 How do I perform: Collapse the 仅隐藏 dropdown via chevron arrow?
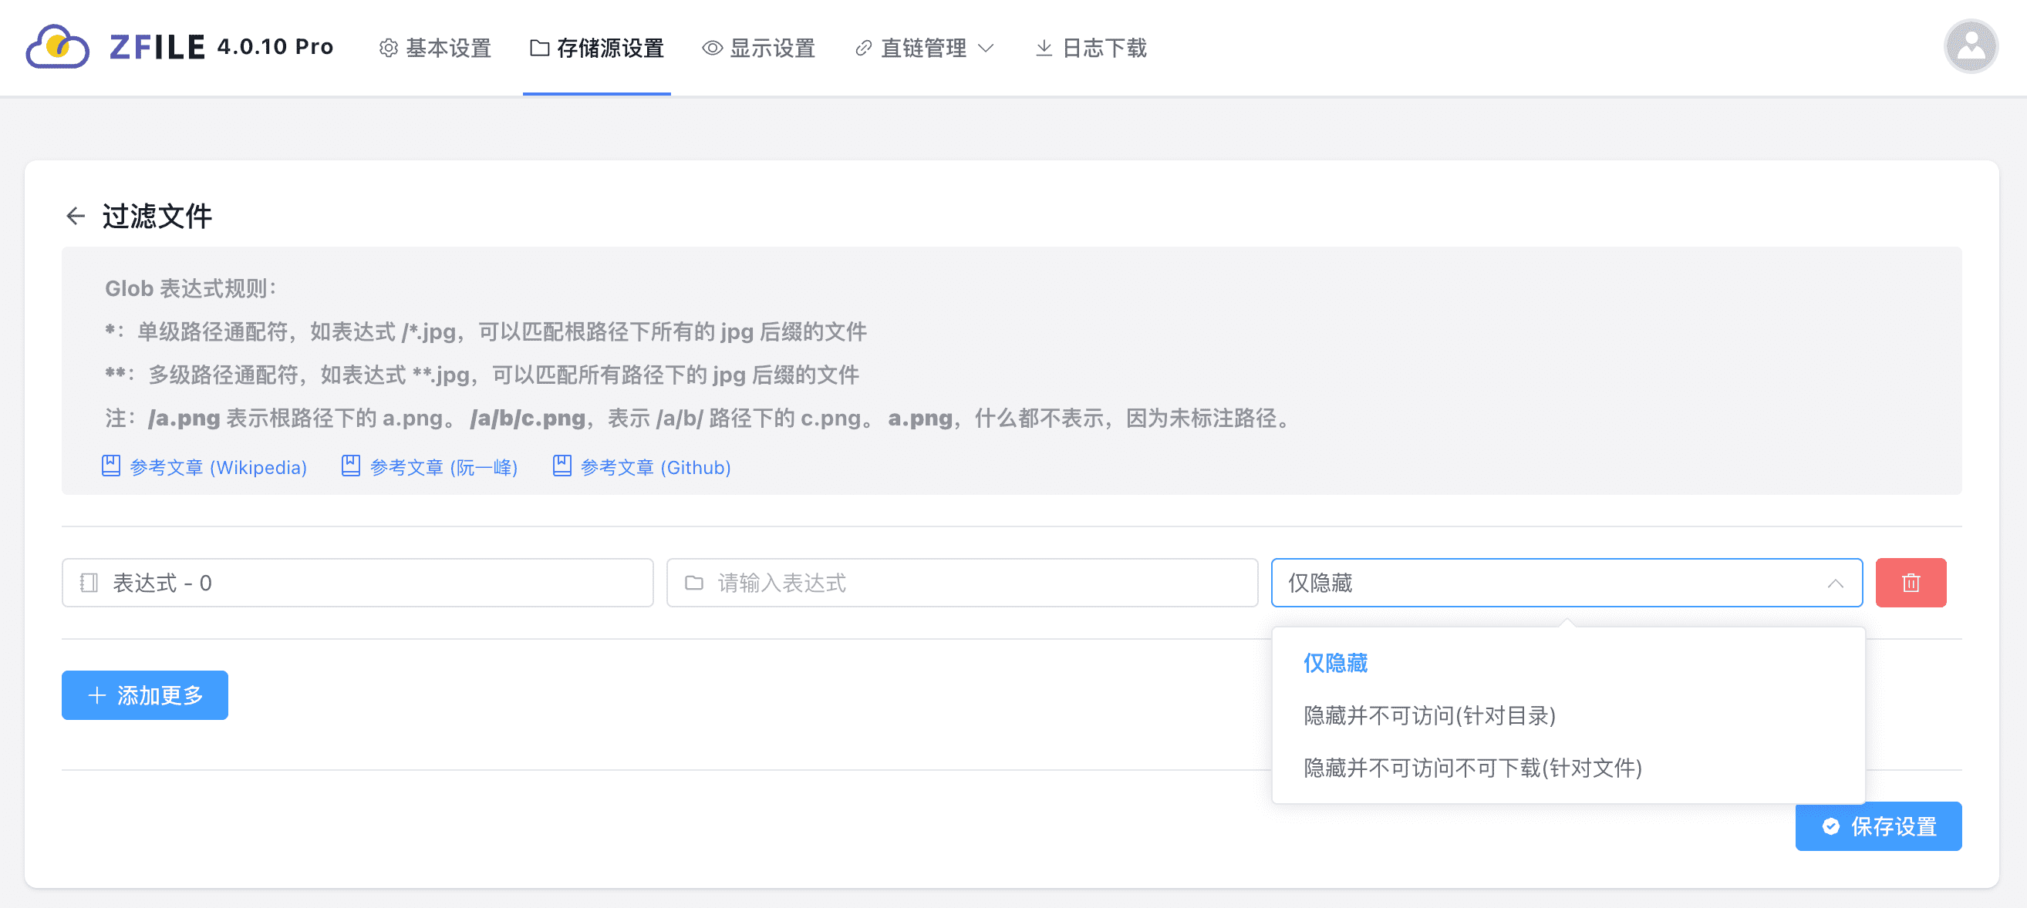pos(1835,583)
